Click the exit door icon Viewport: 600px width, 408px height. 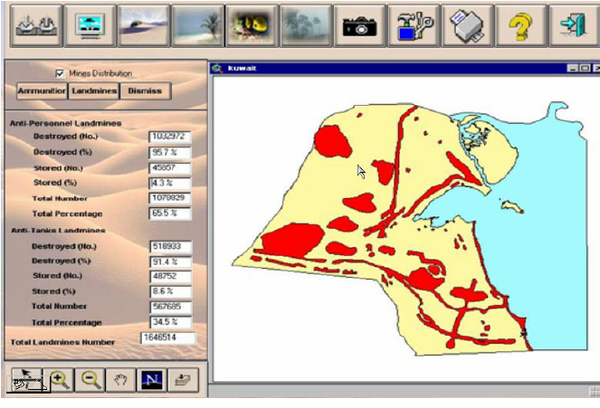pyautogui.click(x=575, y=25)
